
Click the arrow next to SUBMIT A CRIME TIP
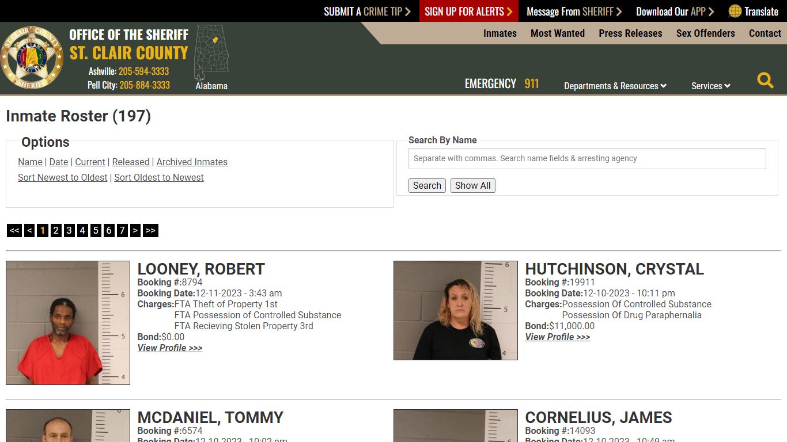click(407, 11)
